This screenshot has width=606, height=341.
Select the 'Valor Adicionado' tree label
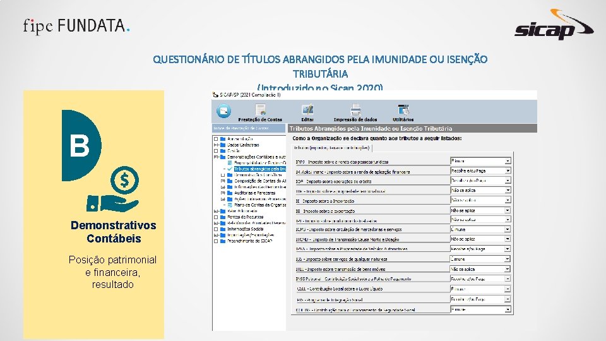[242, 211]
